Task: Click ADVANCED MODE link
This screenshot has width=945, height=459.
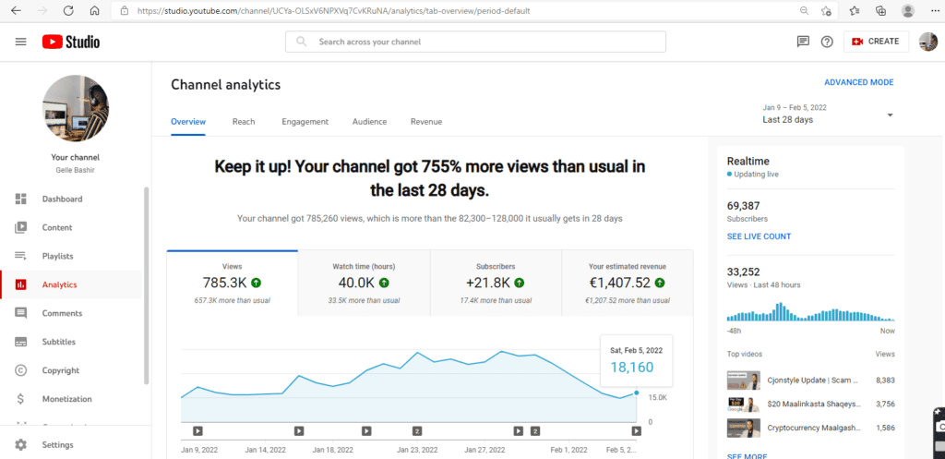Action: pyautogui.click(x=858, y=82)
